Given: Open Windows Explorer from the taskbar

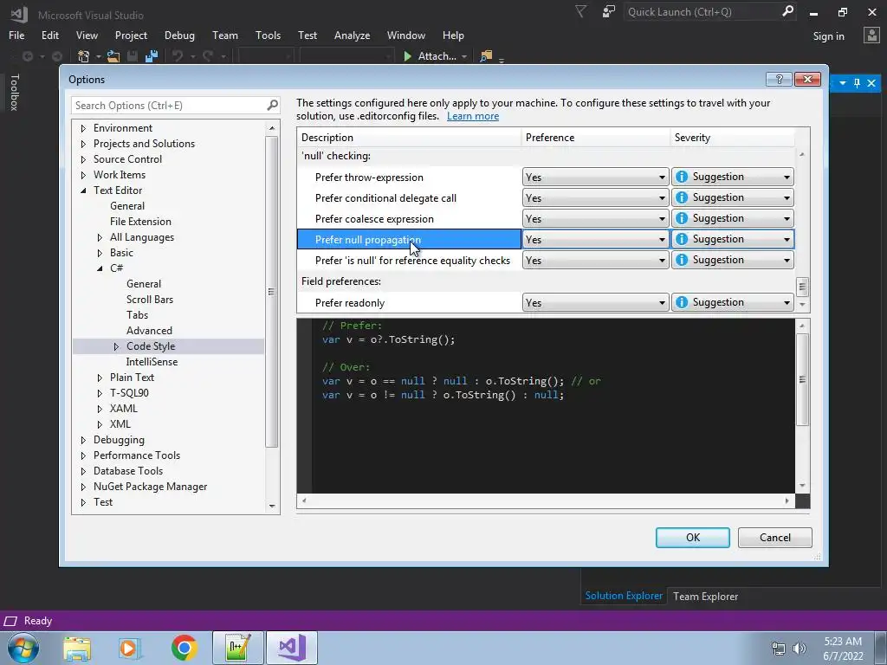Looking at the screenshot, I should coord(77,648).
